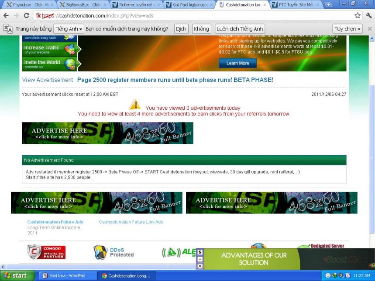Open Cashdetonation Fature Link Ads link
This screenshot has height=281, width=375.
[x=131, y=222]
